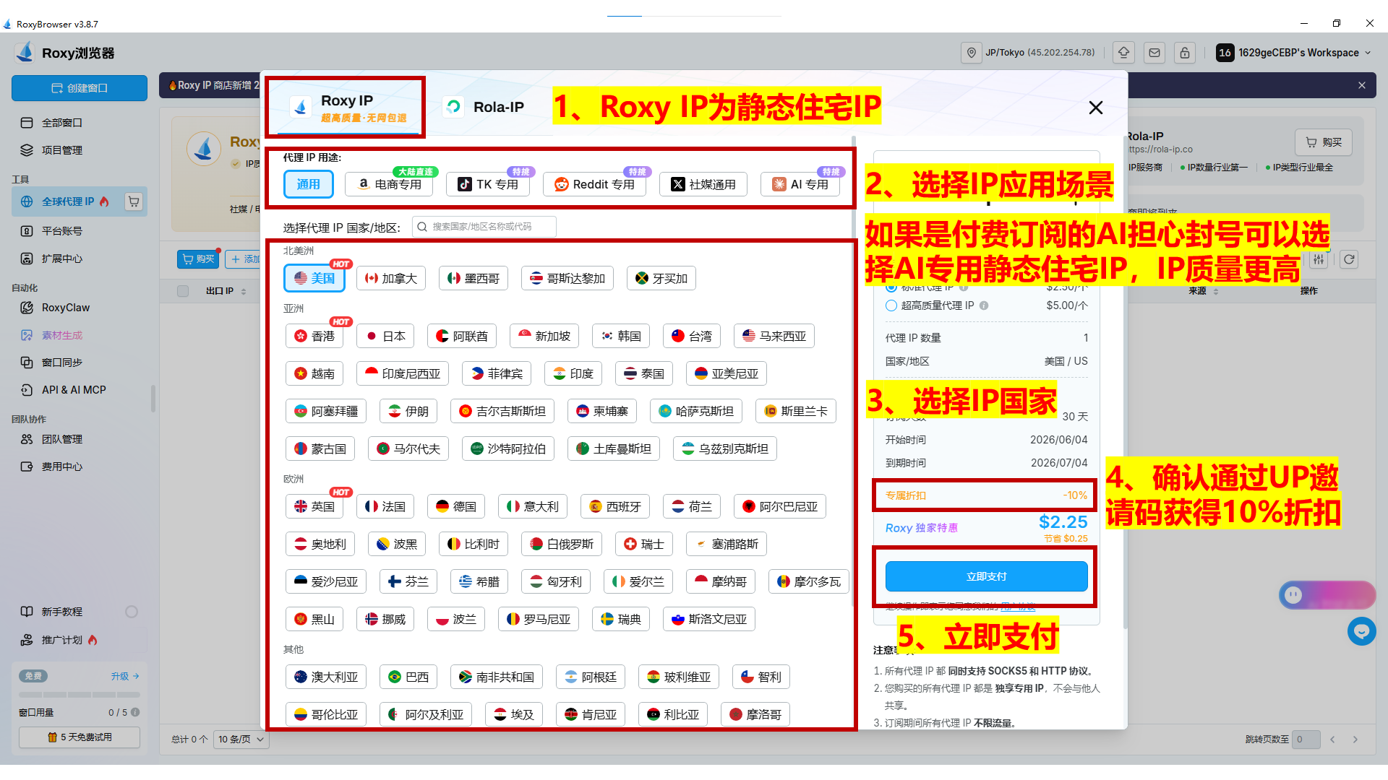Choose 英国 as proxy country

(x=314, y=506)
